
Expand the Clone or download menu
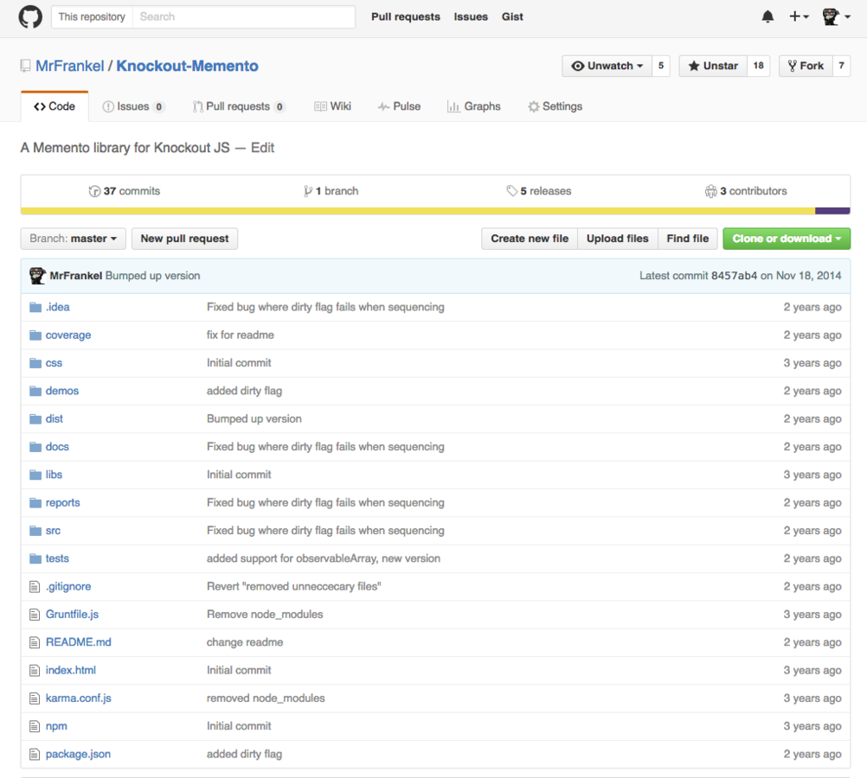pyautogui.click(x=787, y=239)
